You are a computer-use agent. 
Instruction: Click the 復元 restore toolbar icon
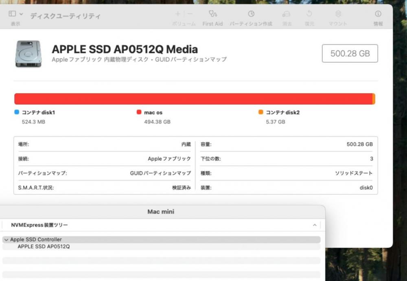click(309, 13)
